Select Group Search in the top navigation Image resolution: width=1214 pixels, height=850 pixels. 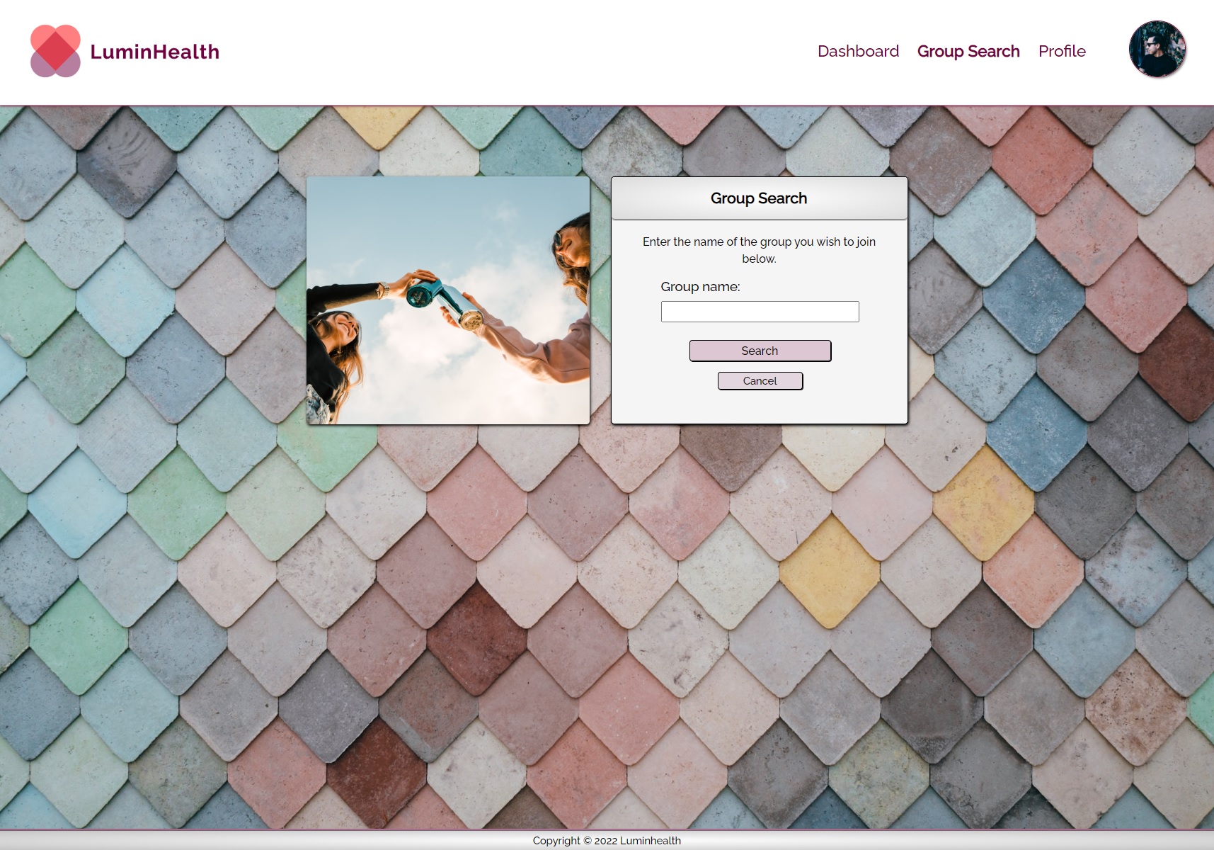pos(968,51)
